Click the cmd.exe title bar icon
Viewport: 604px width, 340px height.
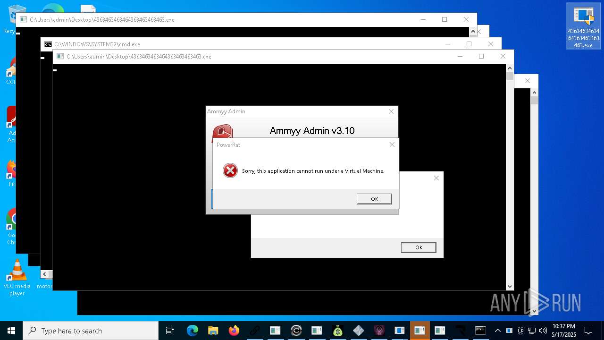pyautogui.click(x=48, y=44)
